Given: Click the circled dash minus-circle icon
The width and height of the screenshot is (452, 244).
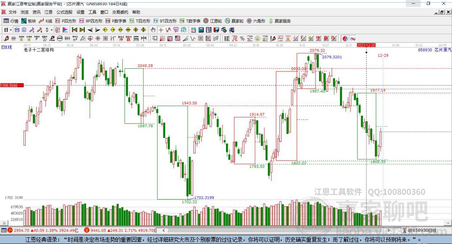Looking at the screenshot, I should 60,38.
